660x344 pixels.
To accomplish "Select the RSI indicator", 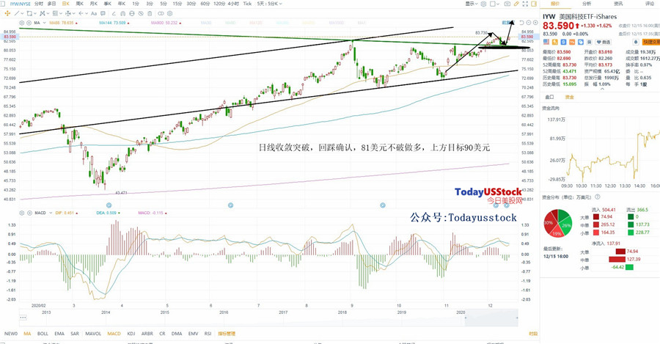I will click(208, 334).
